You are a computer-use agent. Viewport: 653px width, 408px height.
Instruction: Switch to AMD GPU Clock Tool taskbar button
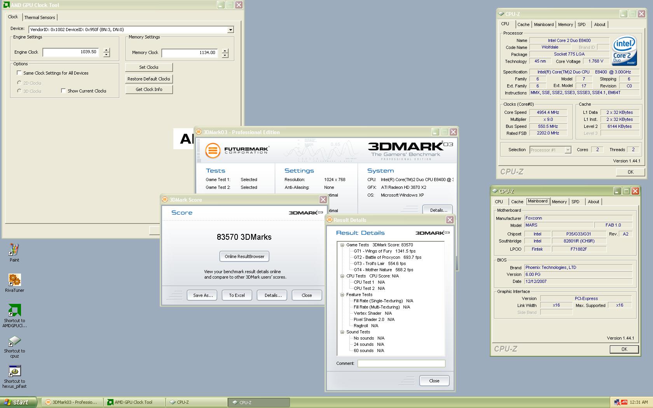[134, 402]
